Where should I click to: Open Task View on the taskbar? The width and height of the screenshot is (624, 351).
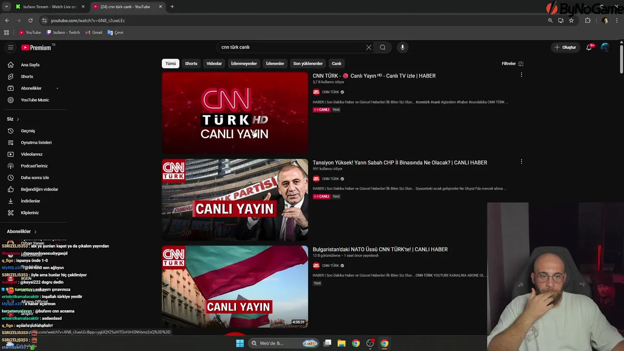328,343
